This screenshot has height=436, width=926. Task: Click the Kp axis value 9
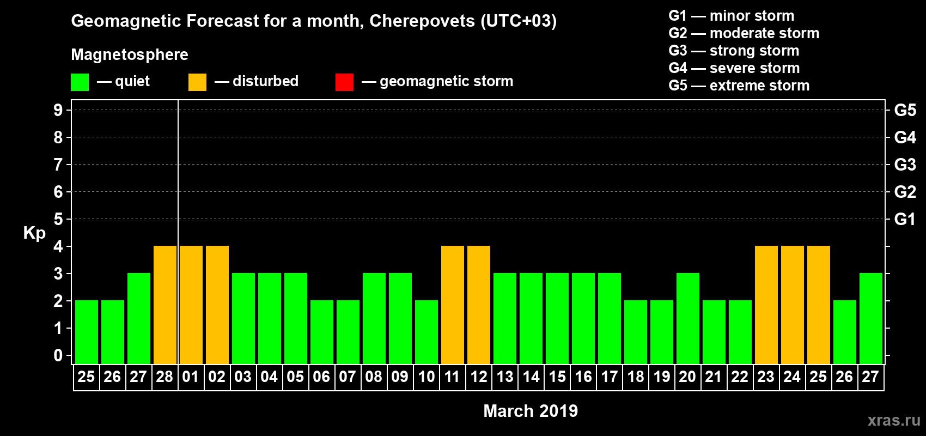click(x=58, y=110)
